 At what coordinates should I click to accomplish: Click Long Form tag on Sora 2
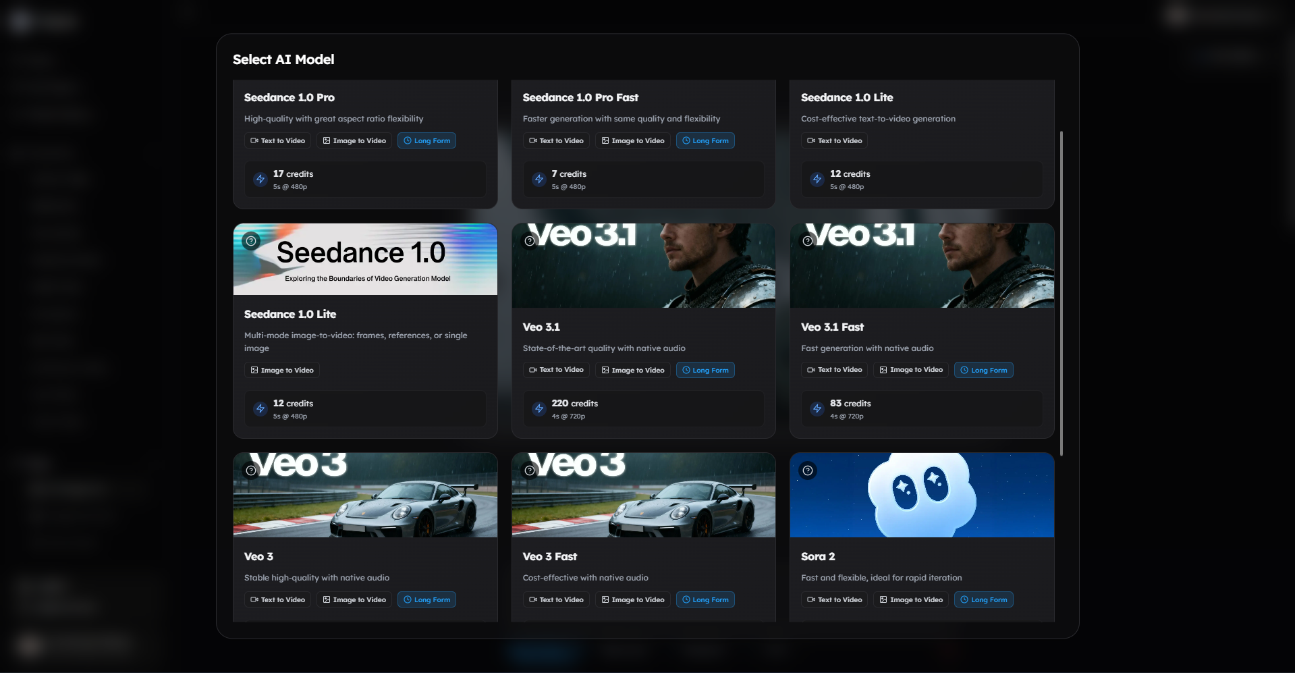[984, 599]
